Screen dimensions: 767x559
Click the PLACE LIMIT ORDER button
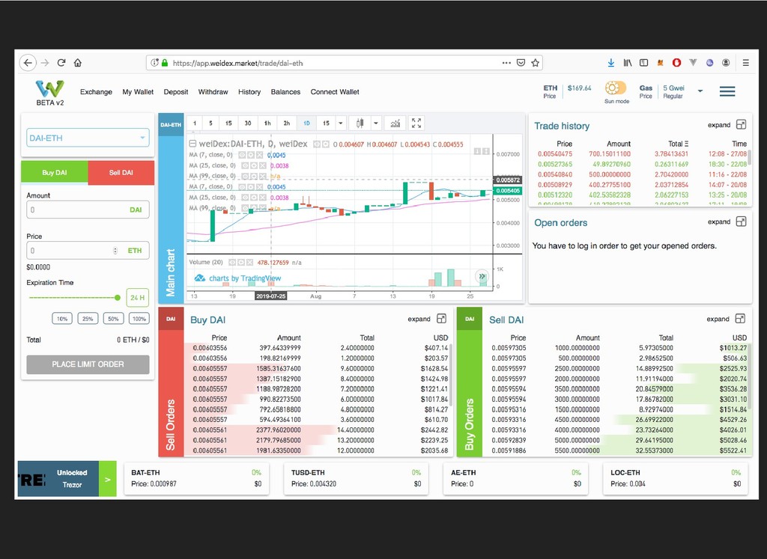(x=88, y=364)
